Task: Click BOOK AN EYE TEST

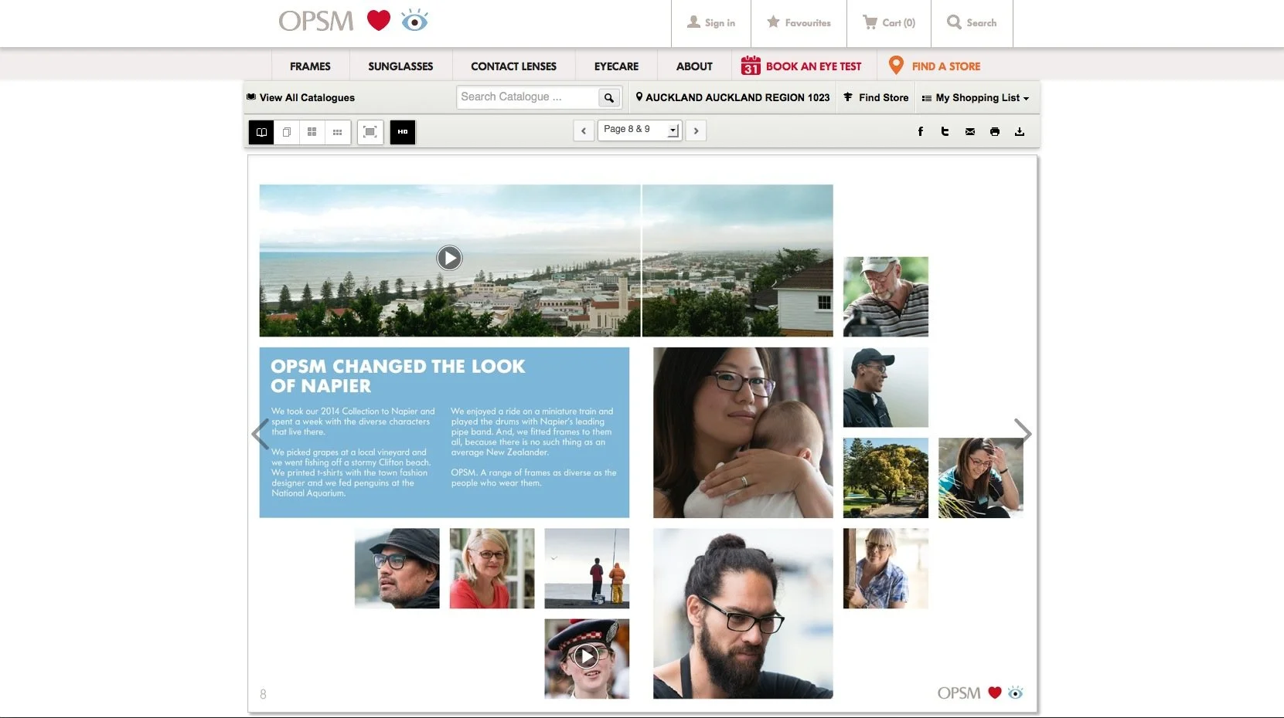Action: [801, 66]
